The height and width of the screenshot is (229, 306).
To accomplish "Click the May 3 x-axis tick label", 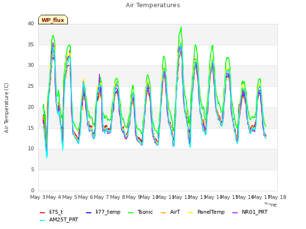I will click(x=38, y=197).
